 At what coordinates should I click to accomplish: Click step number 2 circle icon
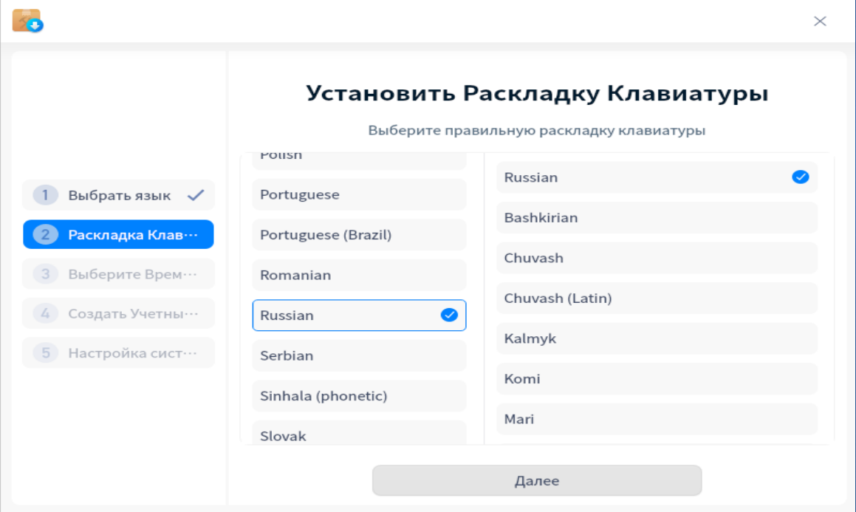click(x=45, y=235)
